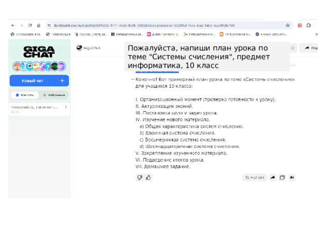Show more bookmarks with the double chevron
The image size is (331, 248).
(316, 34)
